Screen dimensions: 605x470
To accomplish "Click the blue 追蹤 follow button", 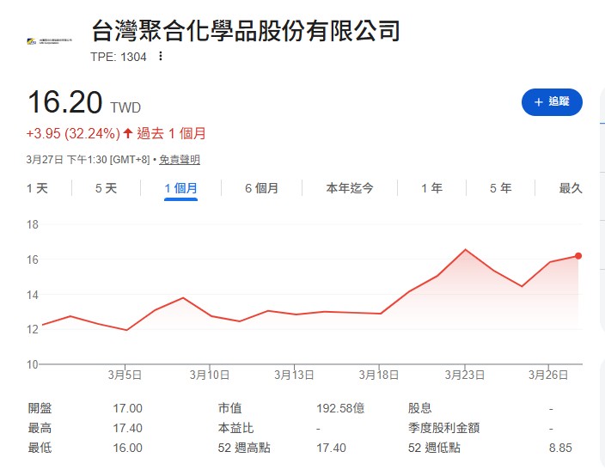I will [x=552, y=102].
